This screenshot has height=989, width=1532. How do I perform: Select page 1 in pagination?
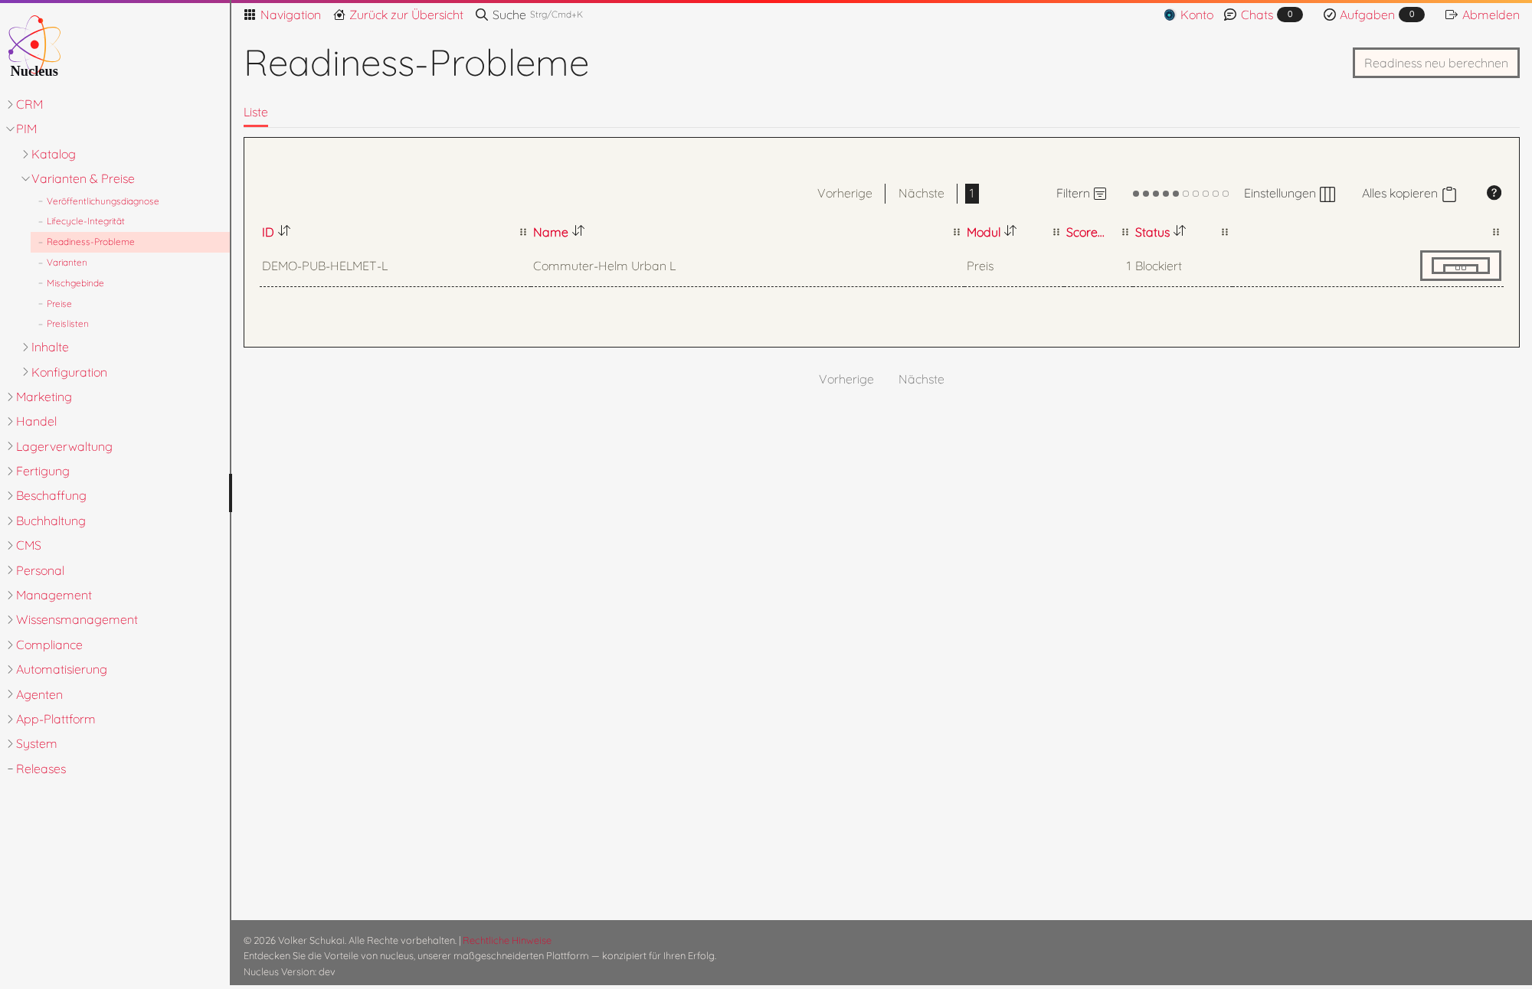(x=971, y=194)
